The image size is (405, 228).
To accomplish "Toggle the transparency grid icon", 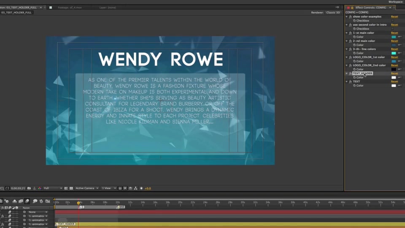I will point(71,188).
